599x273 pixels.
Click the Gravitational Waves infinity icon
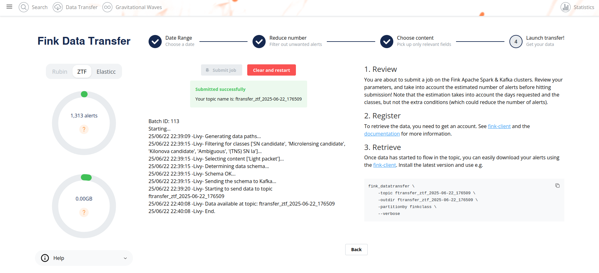coord(107,7)
